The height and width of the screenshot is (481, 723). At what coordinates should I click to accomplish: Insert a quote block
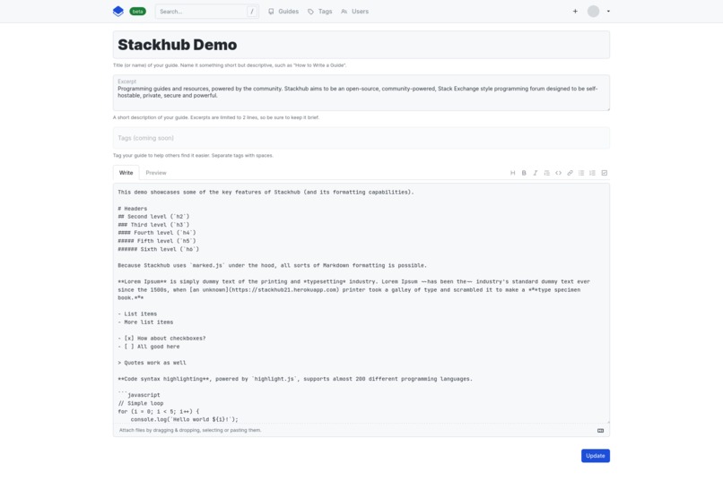click(x=547, y=173)
